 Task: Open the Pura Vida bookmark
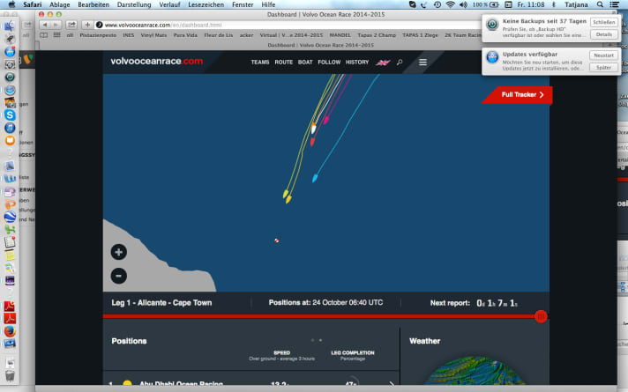185,35
